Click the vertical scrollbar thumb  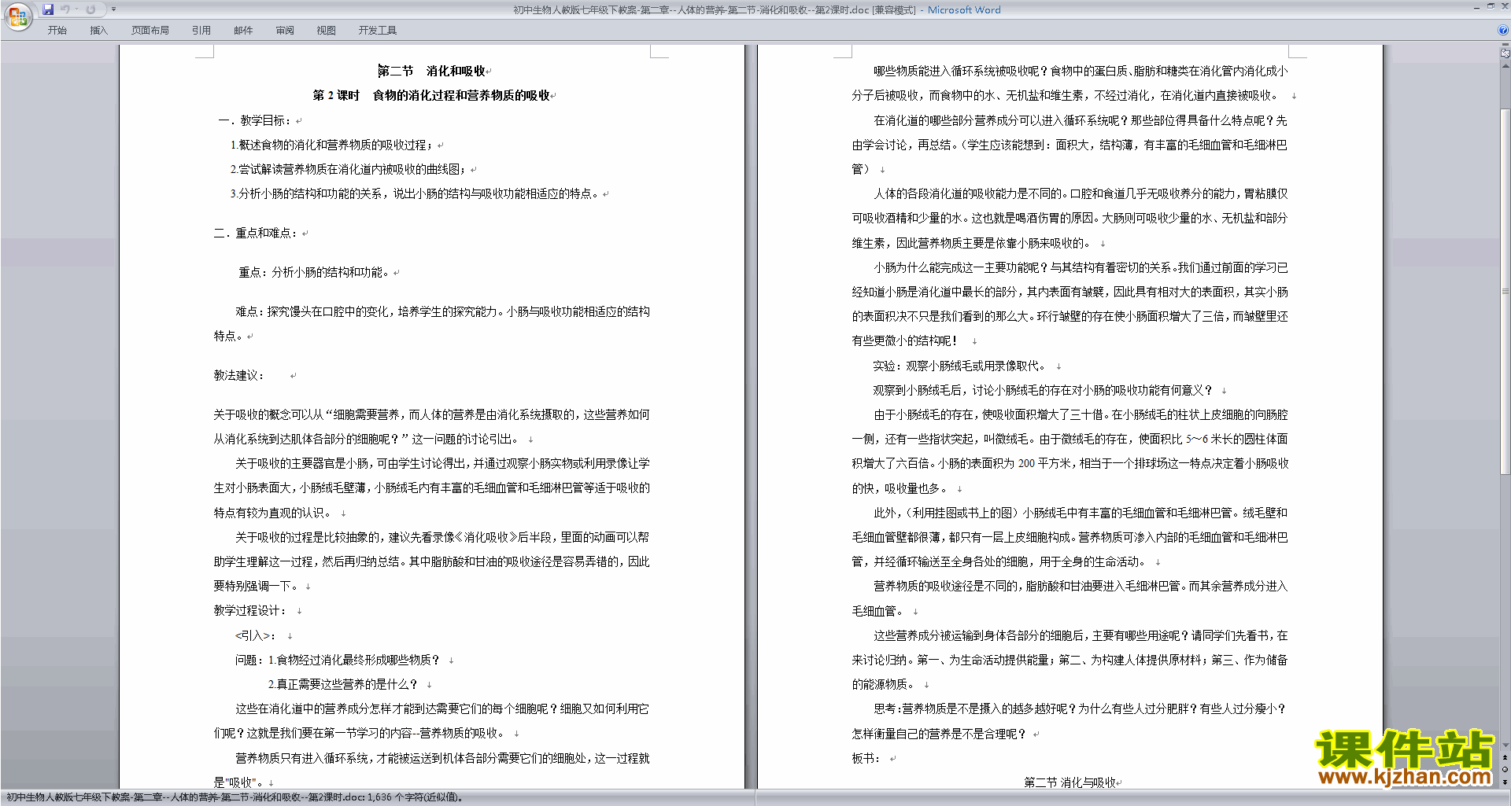tap(1505, 291)
